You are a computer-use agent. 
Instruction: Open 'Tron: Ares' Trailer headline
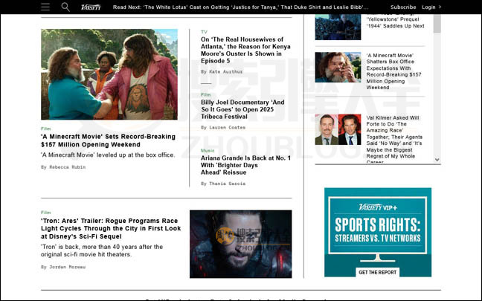coord(111,228)
